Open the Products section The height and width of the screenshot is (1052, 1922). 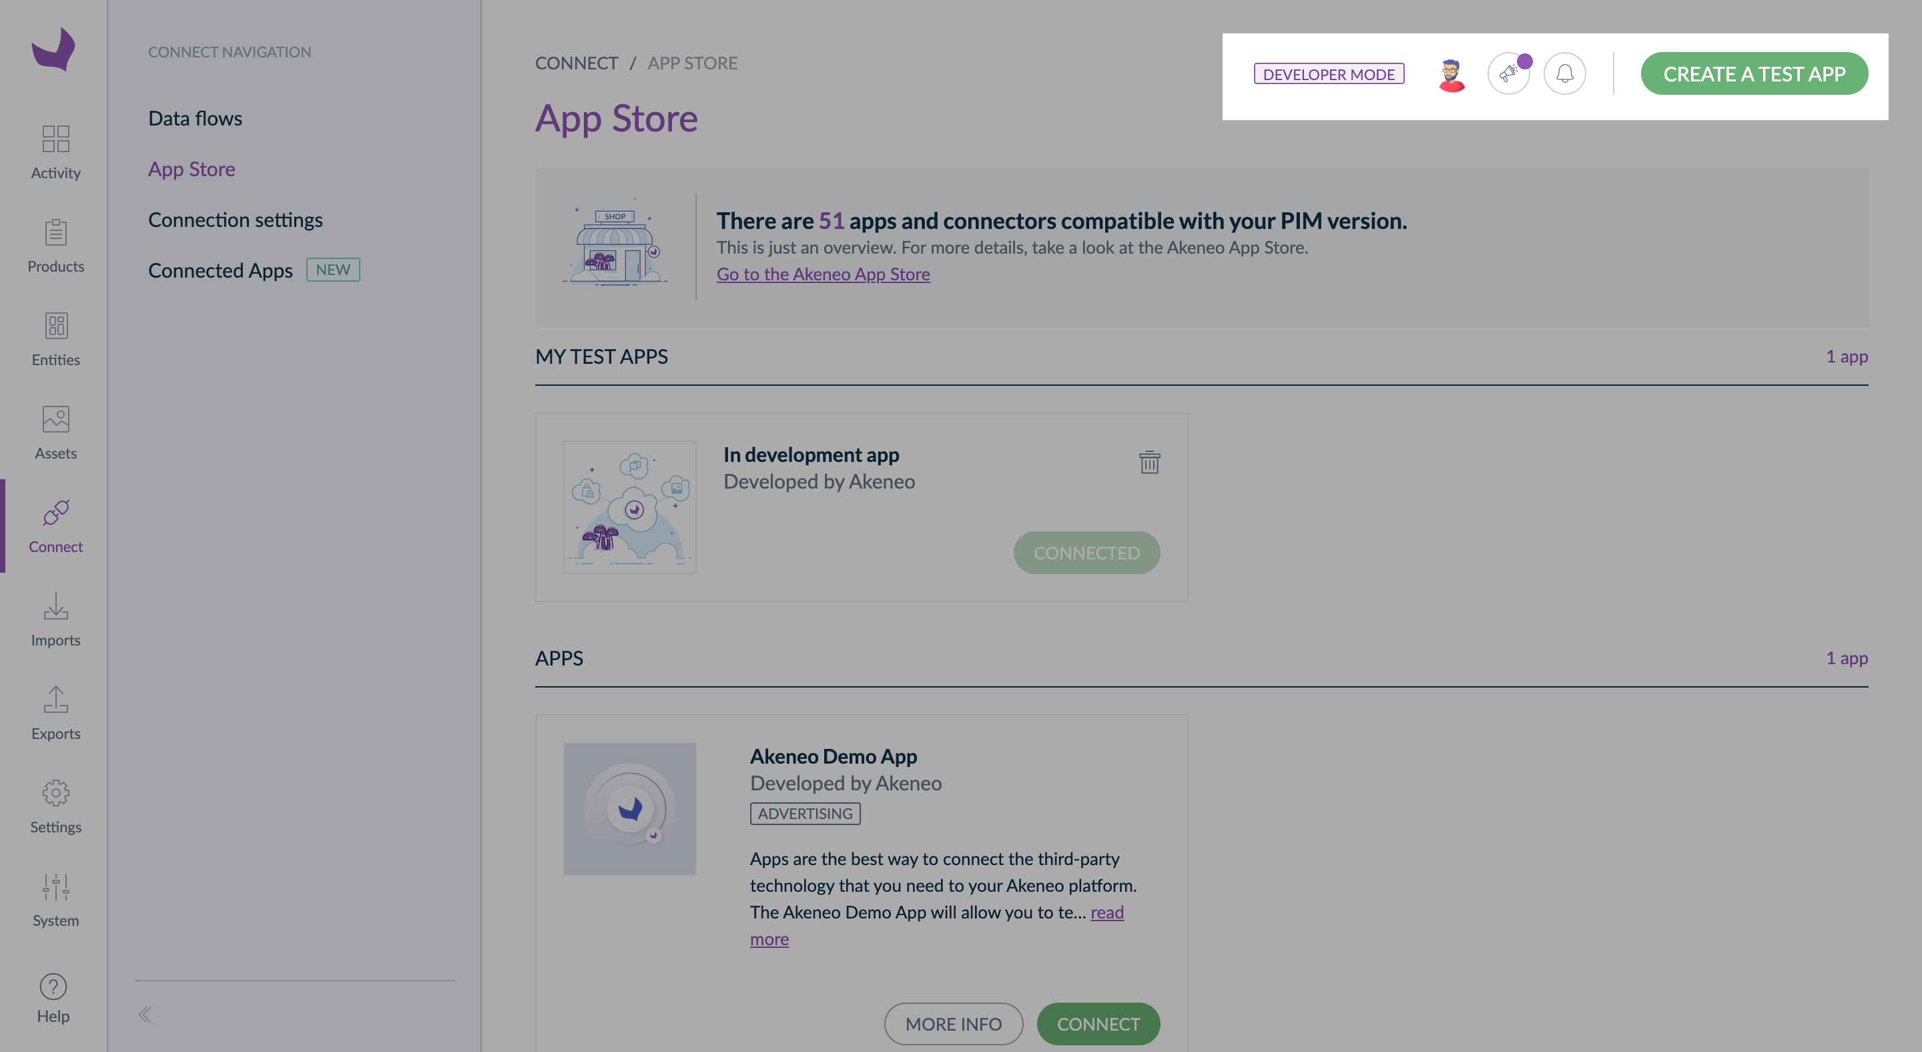coord(55,246)
